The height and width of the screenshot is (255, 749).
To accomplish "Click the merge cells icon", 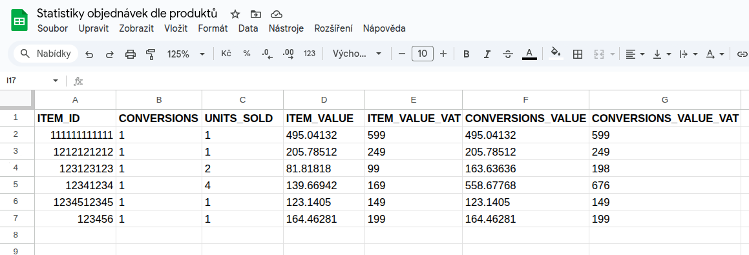I will tap(599, 54).
